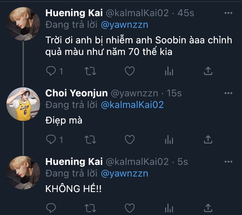Like Huening Kai's tweet about Soobin
The height and width of the screenshot is (215, 242).
129,71
